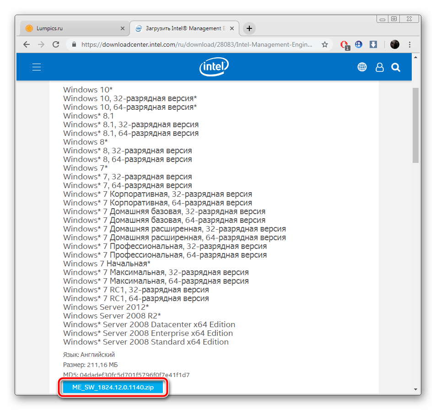436x410 pixels.
Task: Bookmark this page with the star icon
Action: coord(325,45)
